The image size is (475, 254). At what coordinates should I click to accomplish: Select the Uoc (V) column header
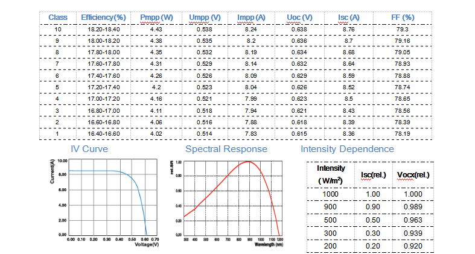301,17
